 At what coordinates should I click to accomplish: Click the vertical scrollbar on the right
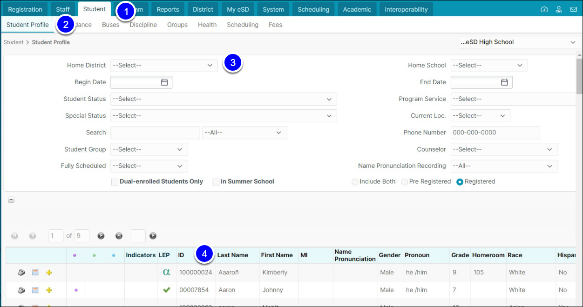pos(579,77)
